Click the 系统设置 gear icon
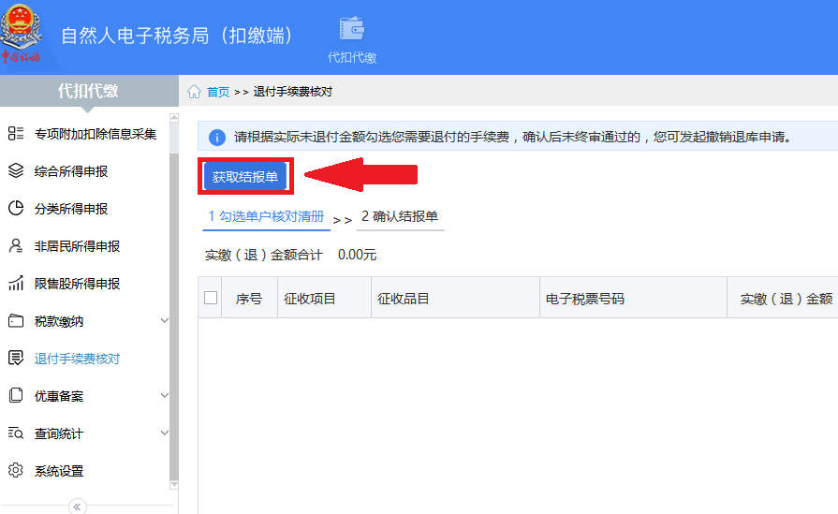 tap(16, 470)
